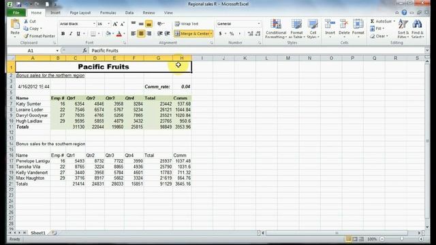This screenshot has height=245, width=436.
Task: Open the Format cells menu icon
Action: tap(358, 24)
